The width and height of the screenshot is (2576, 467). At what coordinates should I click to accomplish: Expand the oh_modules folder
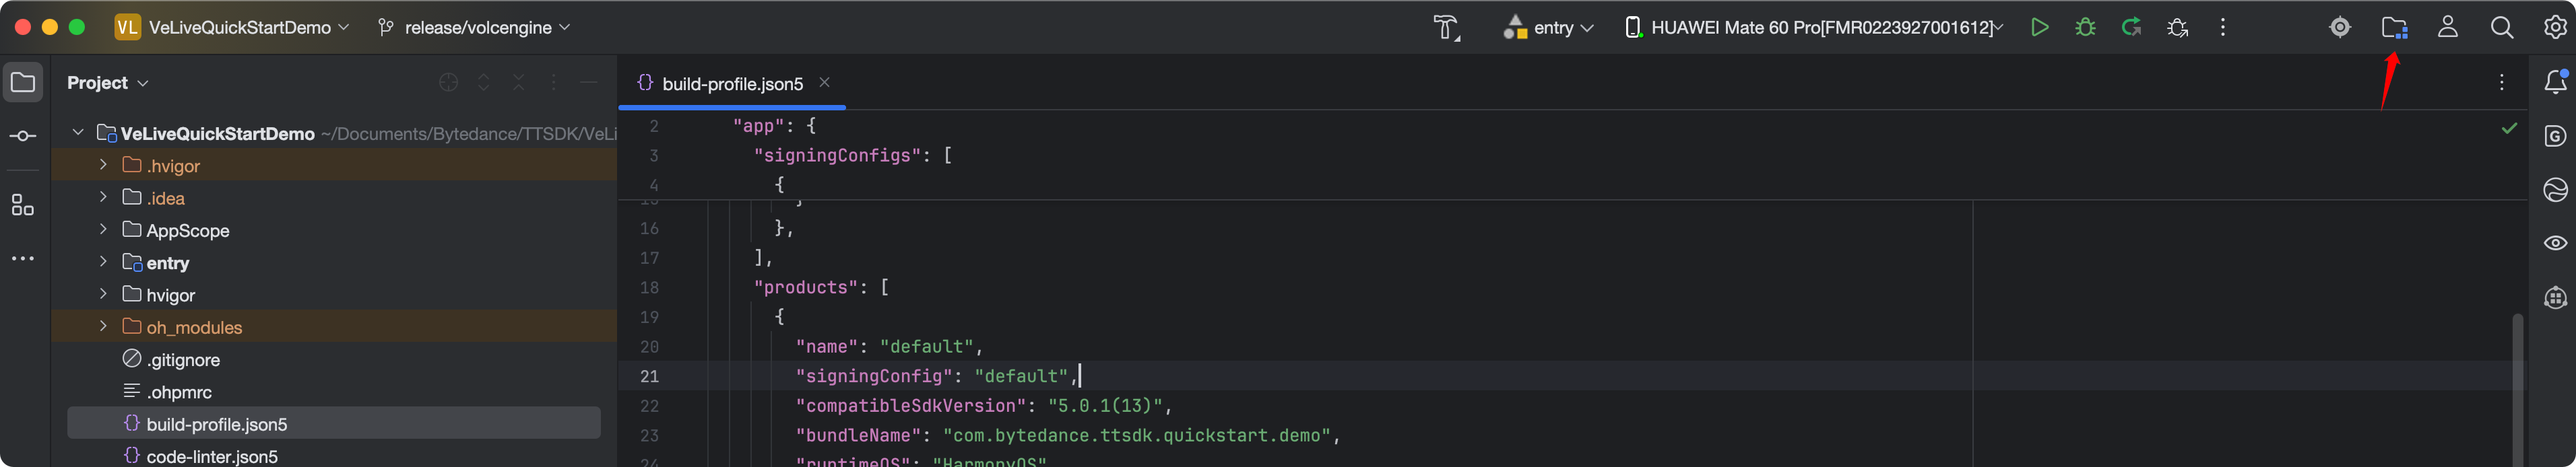103,326
